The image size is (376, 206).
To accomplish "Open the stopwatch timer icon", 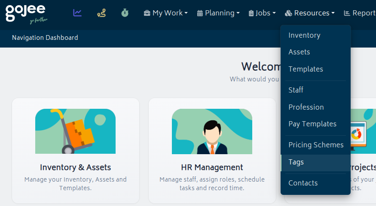I will tap(125, 13).
